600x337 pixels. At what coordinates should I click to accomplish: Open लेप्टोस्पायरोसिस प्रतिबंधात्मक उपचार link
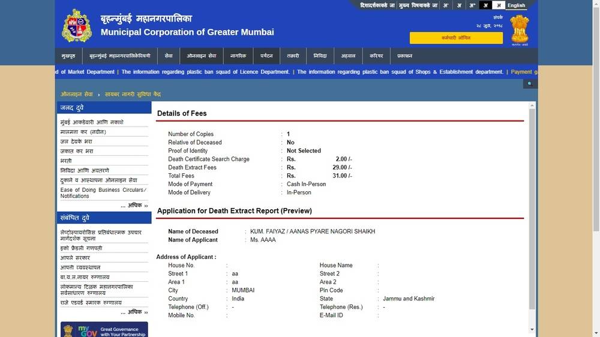click(101, 235)
